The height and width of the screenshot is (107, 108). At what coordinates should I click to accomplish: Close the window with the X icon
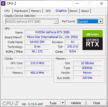pyautogui.click(x=102, y=3)
